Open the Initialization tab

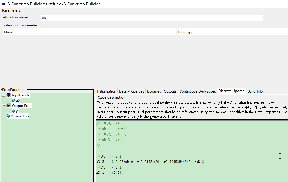click(x=107, y=91)
